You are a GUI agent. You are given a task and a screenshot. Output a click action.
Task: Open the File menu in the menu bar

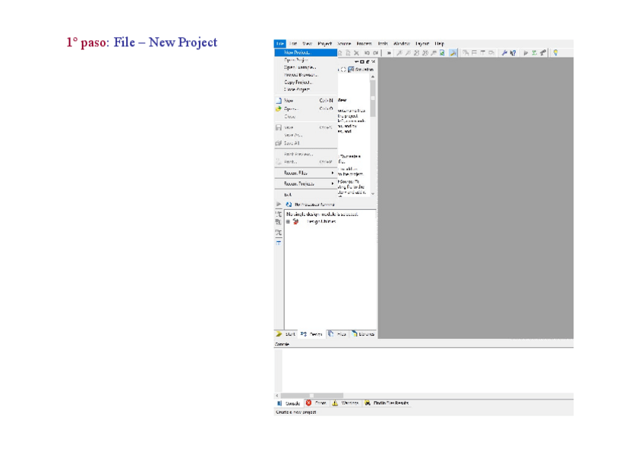tap(280, 43)
